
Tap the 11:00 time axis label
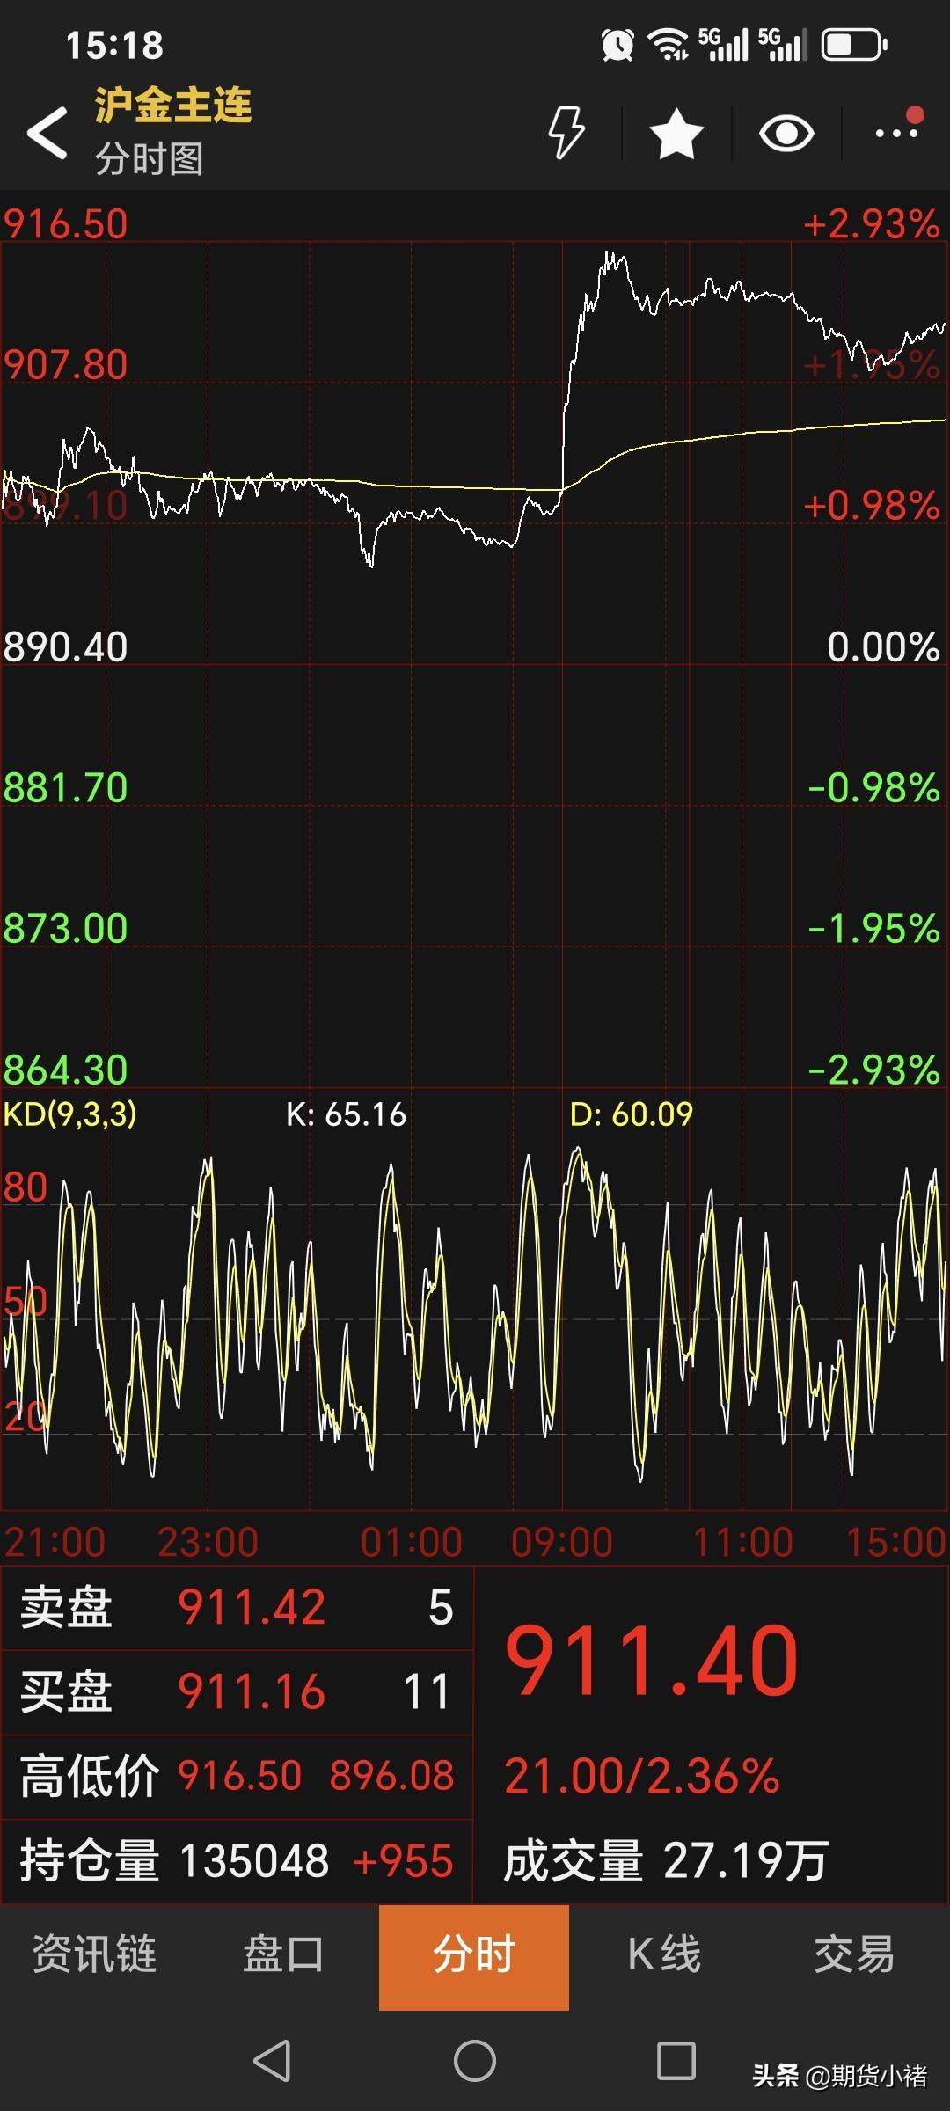pos(743,1542)
